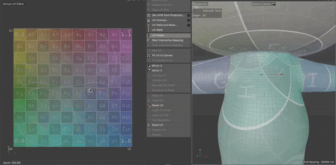Image resolution: width=336 pixels, height=165 pixels.
Task: Click the Mirror V icon
Action: [x=149, y=70]
